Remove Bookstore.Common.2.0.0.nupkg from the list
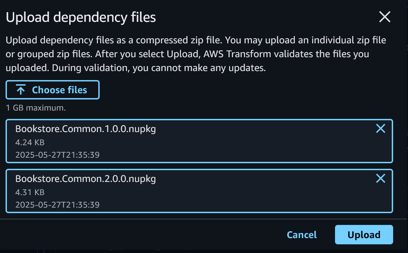408x253 pixels. pos(380,178)
